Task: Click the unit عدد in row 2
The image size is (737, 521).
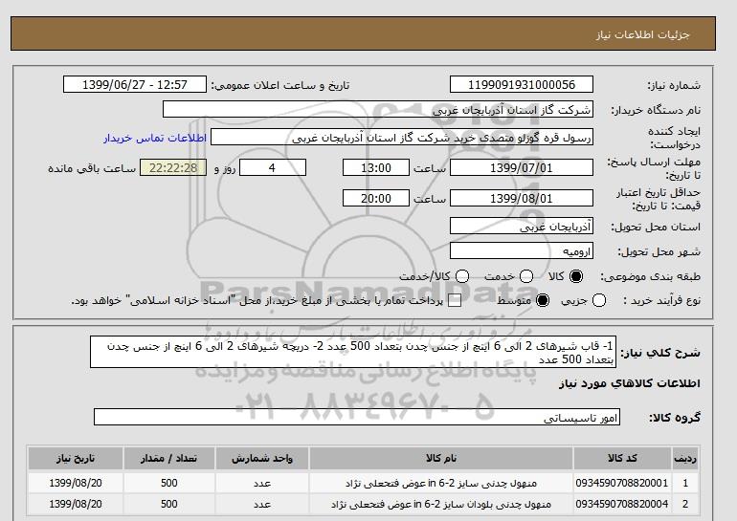Action: click(262, 504)
